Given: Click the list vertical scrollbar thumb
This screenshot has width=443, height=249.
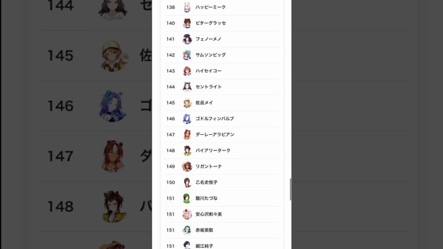Looking at the screenshot, I should click(x=291, y=189).
